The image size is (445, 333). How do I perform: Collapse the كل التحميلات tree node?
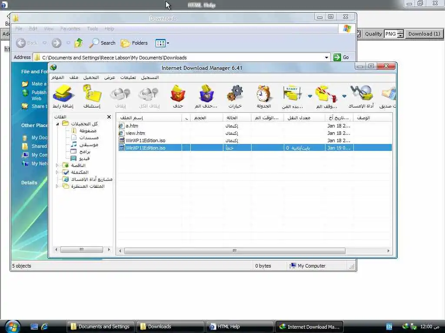pos(57,124)
